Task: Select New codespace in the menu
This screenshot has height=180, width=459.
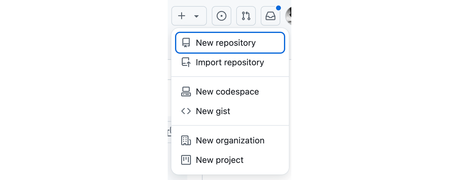Action: [x=227, y=92]
